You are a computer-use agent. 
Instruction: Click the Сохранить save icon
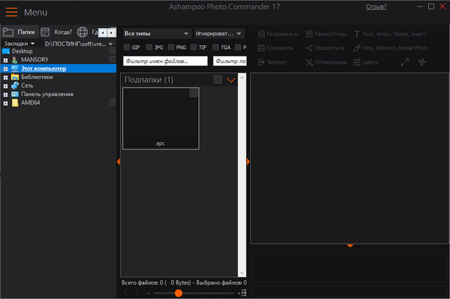(262, 48)
